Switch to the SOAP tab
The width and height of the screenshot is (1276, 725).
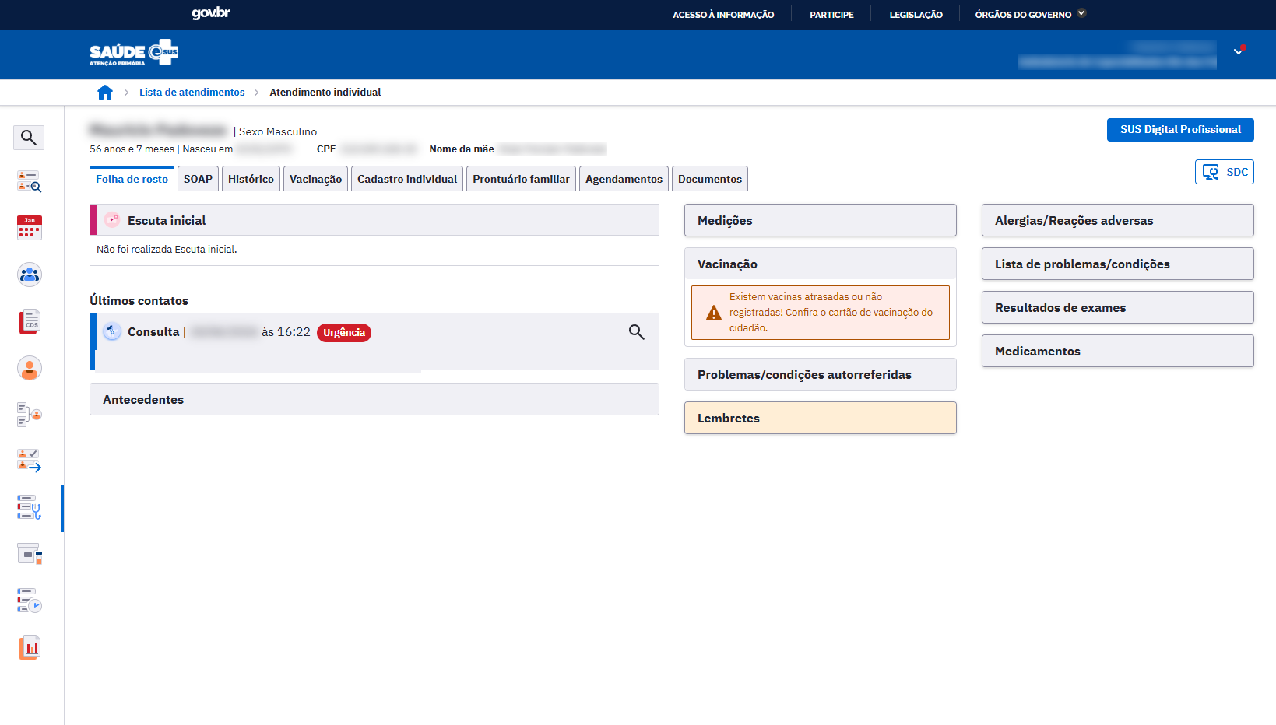click(198, 179)
